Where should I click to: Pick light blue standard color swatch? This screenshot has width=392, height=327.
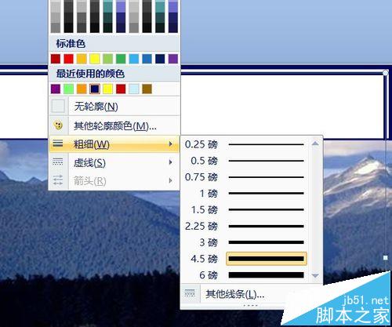[x=134, y=59]
